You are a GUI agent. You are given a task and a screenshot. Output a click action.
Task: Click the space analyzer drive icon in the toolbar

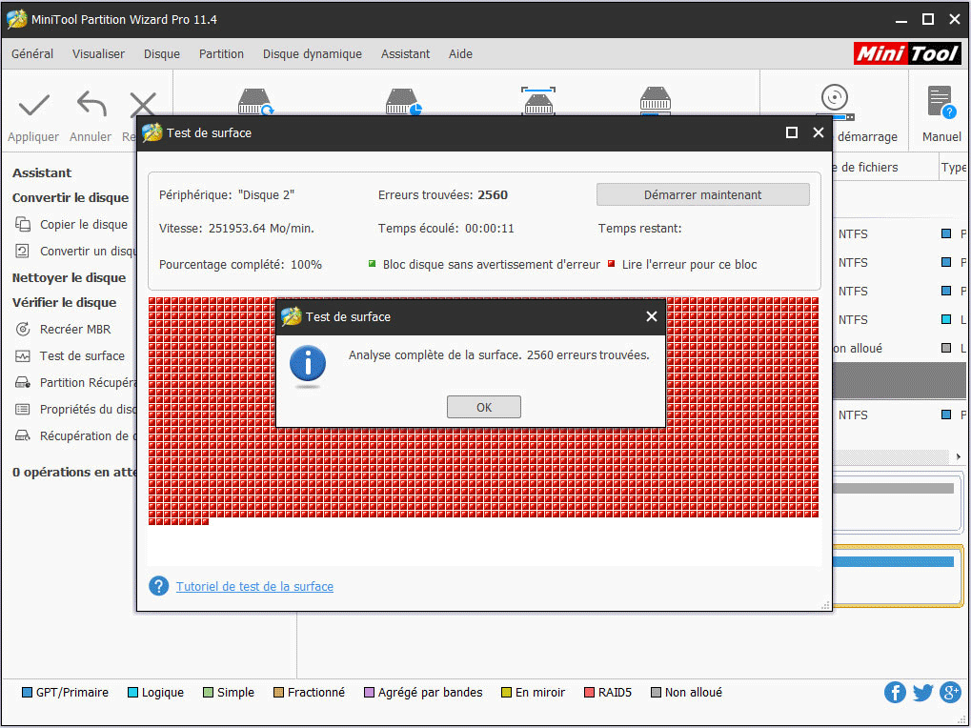pyautogui.click(x=656, y=101)
